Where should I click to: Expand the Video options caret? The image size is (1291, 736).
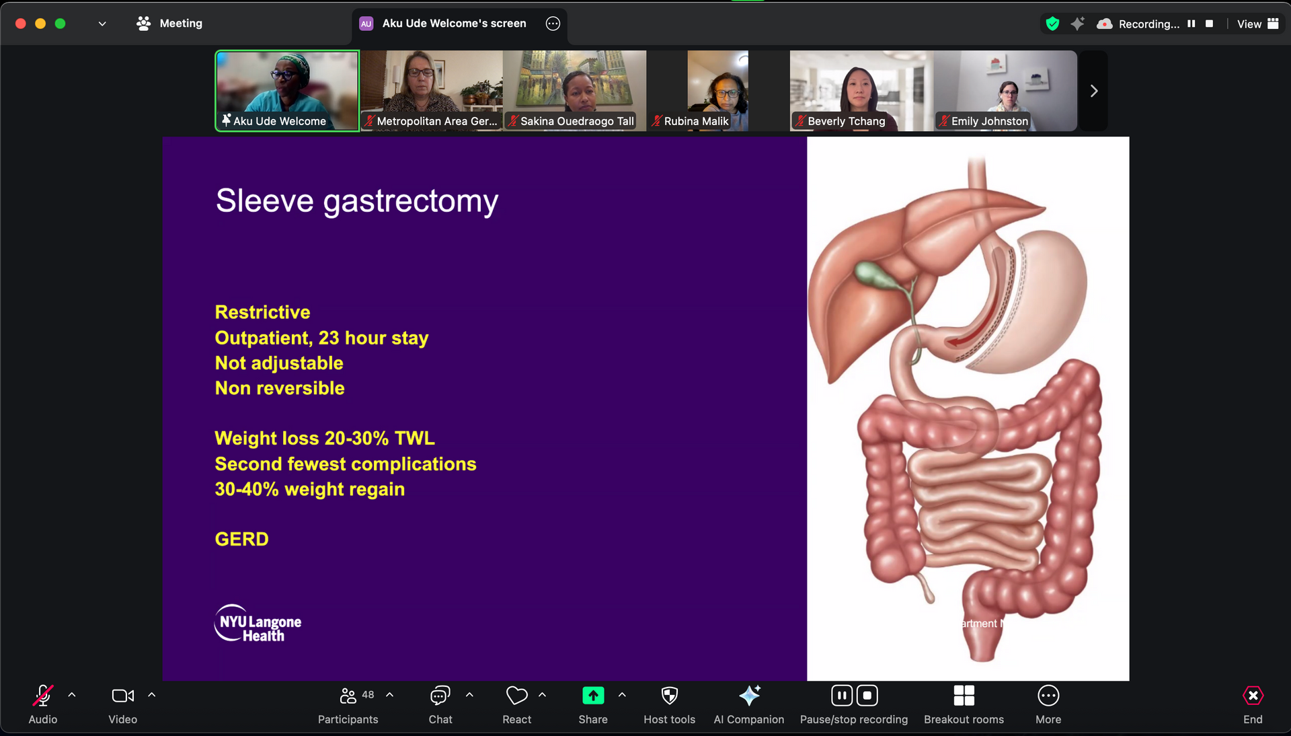point(152,695)
